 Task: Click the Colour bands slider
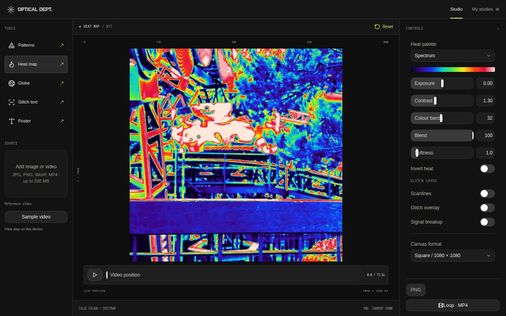(x=442, y=118)
